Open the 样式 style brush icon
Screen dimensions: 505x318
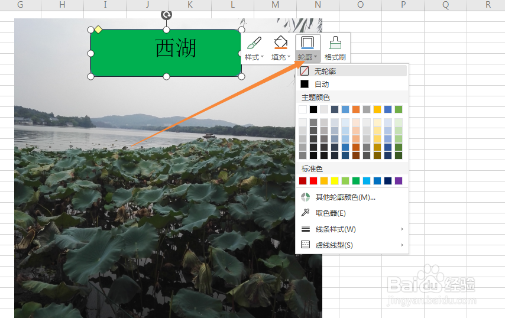click(254, 43)
